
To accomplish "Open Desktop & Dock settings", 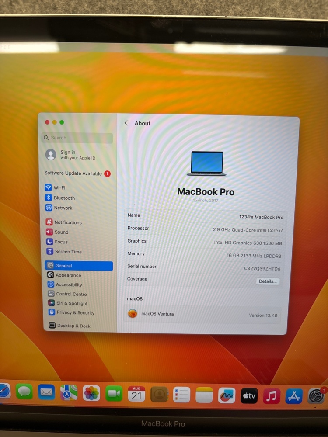I will [x=70, y=326].
